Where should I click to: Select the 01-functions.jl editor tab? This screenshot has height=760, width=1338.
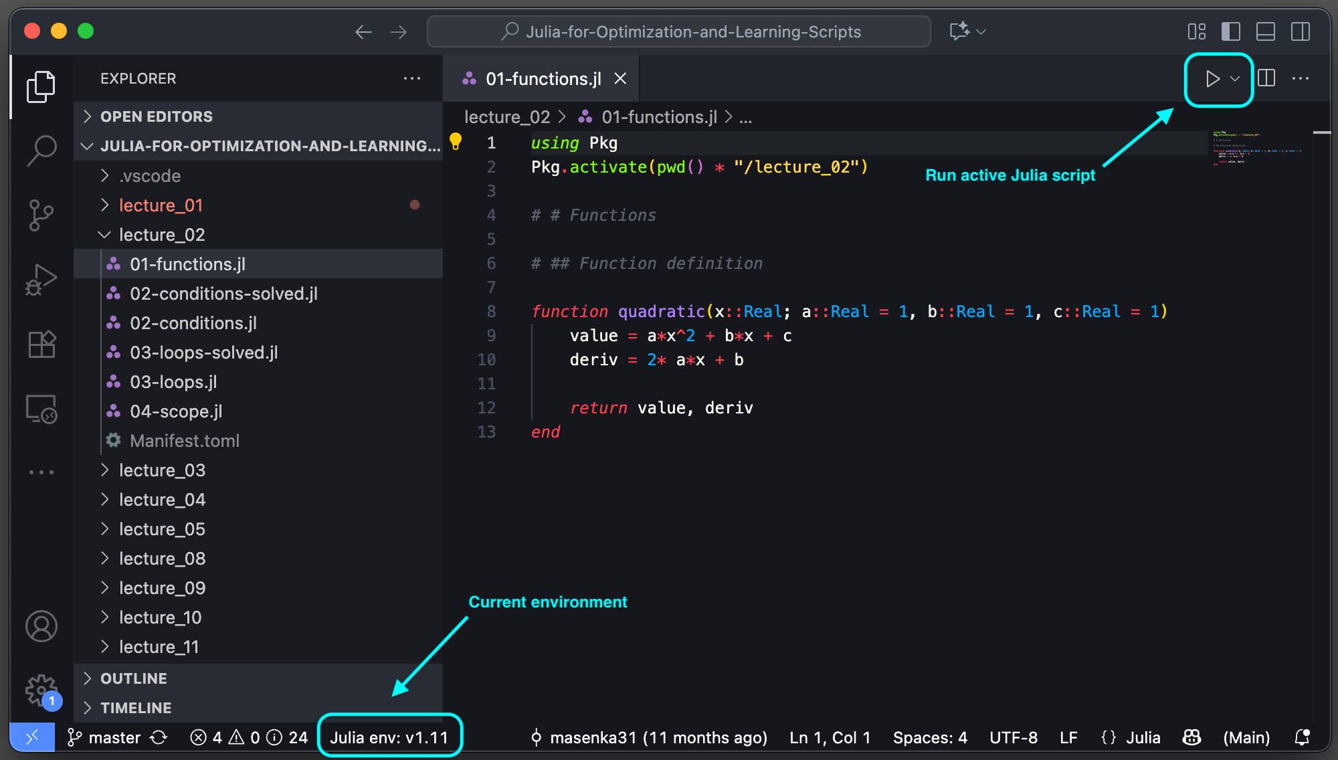[x=543, y=79]
